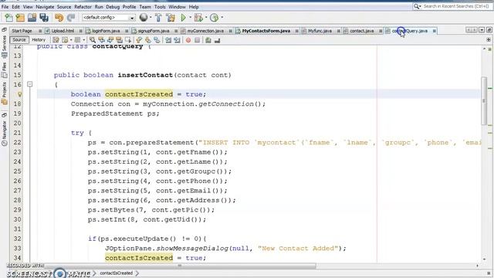This screenshot has height=278, width=494.
Task: Click the Next Bookmark icon
Action: click(x=147, y=40)
